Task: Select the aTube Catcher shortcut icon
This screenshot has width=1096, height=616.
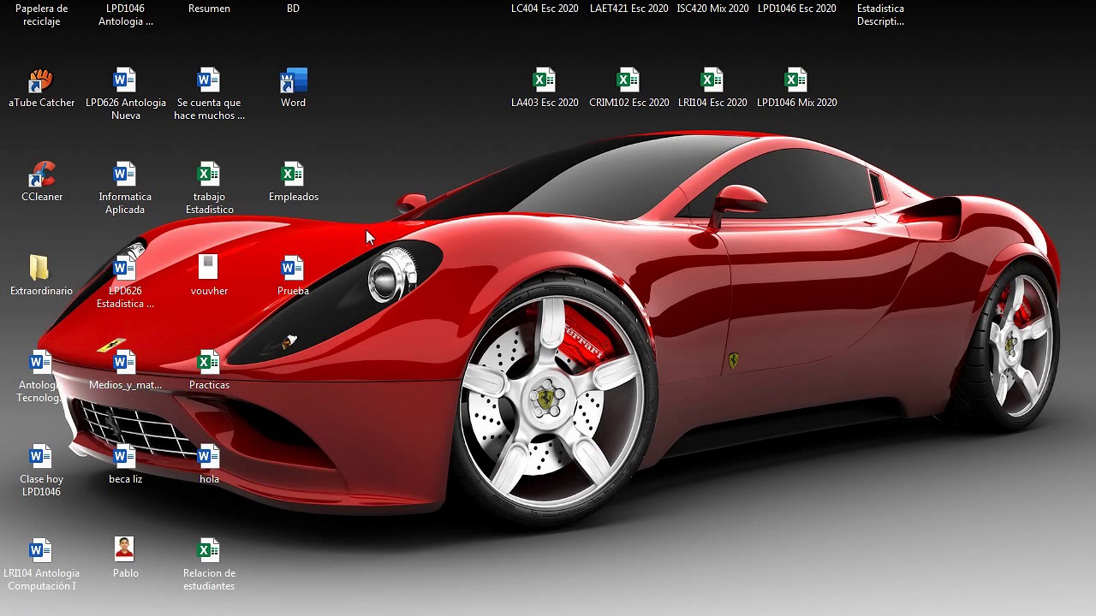Action: point(41,80)
